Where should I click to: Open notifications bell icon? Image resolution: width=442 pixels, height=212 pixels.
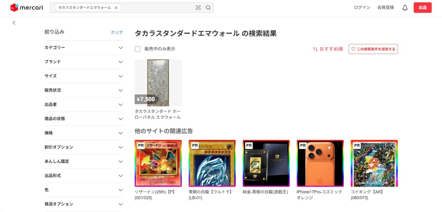point(405,8)
